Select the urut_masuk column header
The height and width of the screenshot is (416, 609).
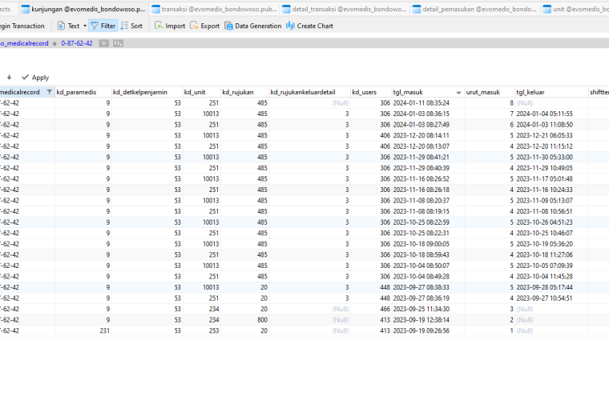(x=490, y=92)
